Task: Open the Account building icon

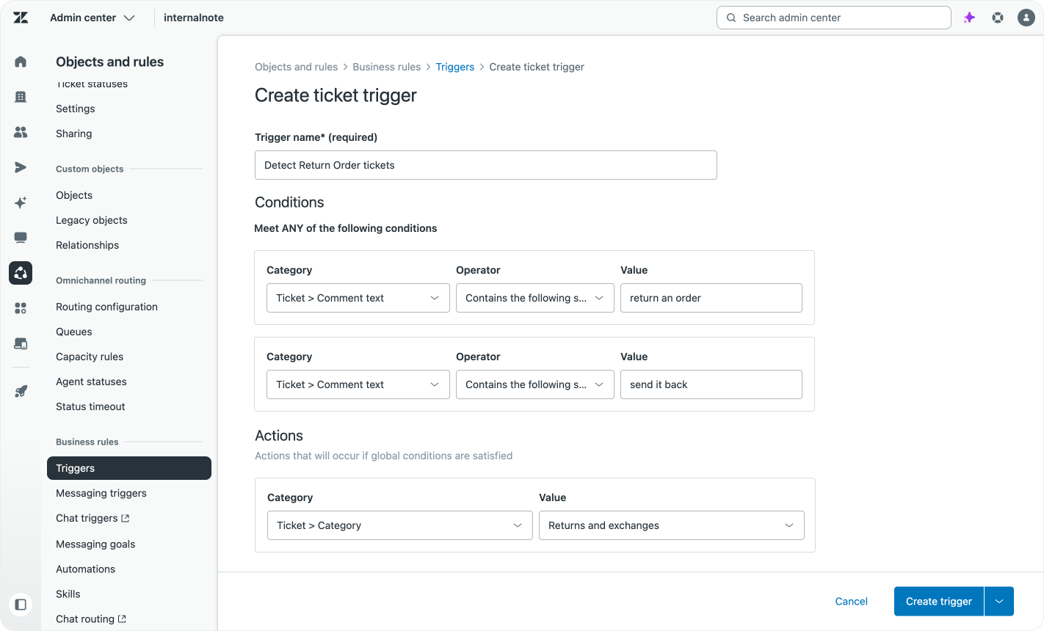Action: pyautogui.click(x=21, y=97)
